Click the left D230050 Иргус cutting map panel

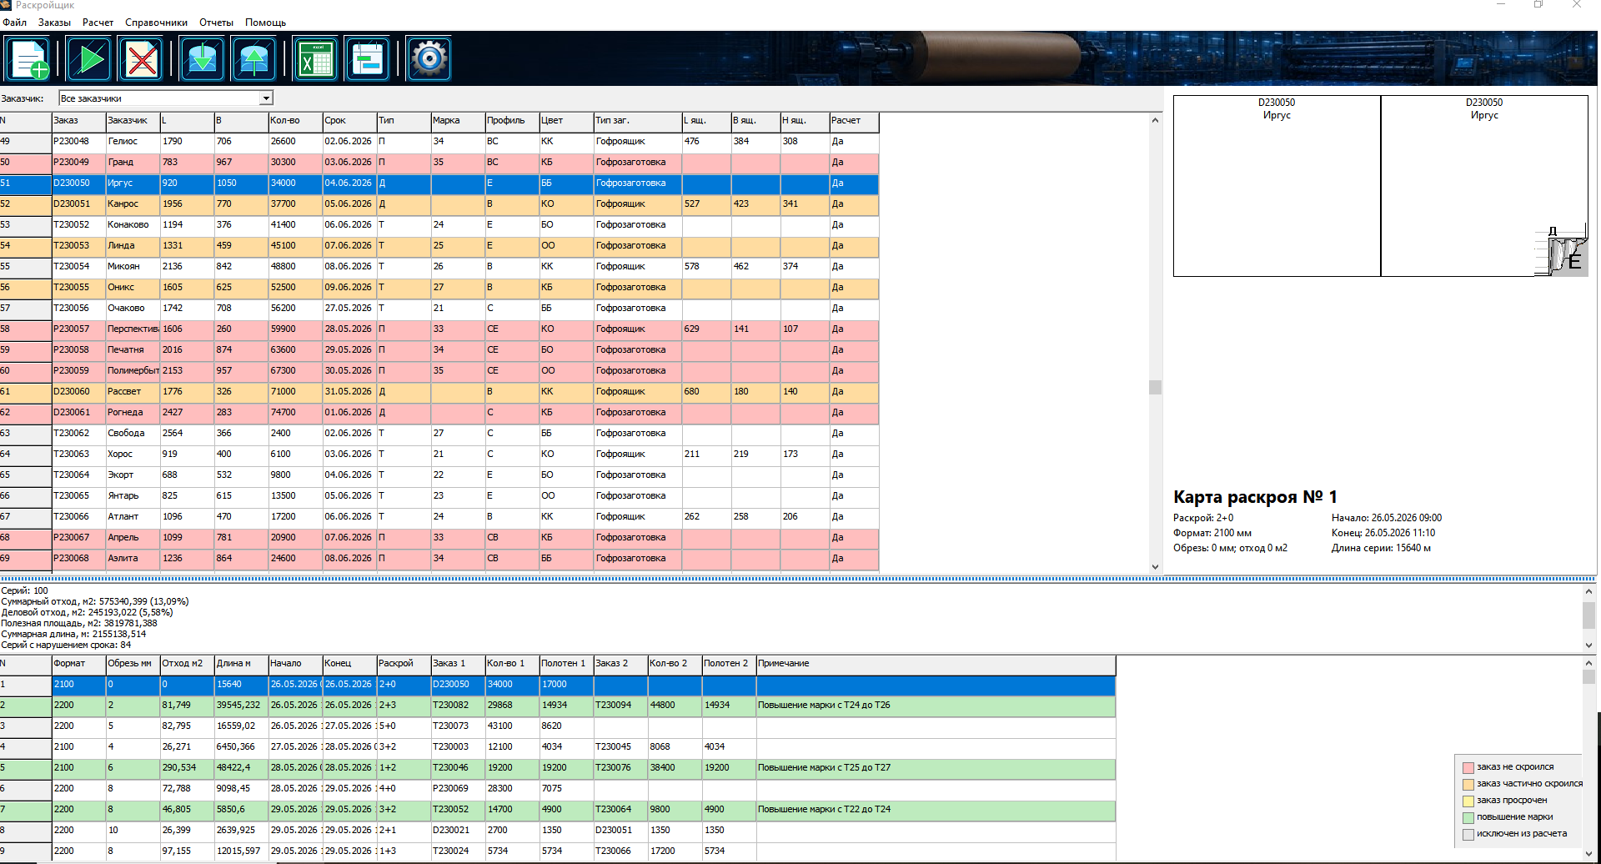1277,186
